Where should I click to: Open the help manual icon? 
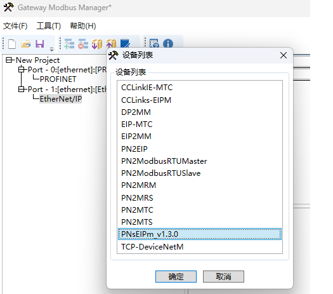coord(154,43)
